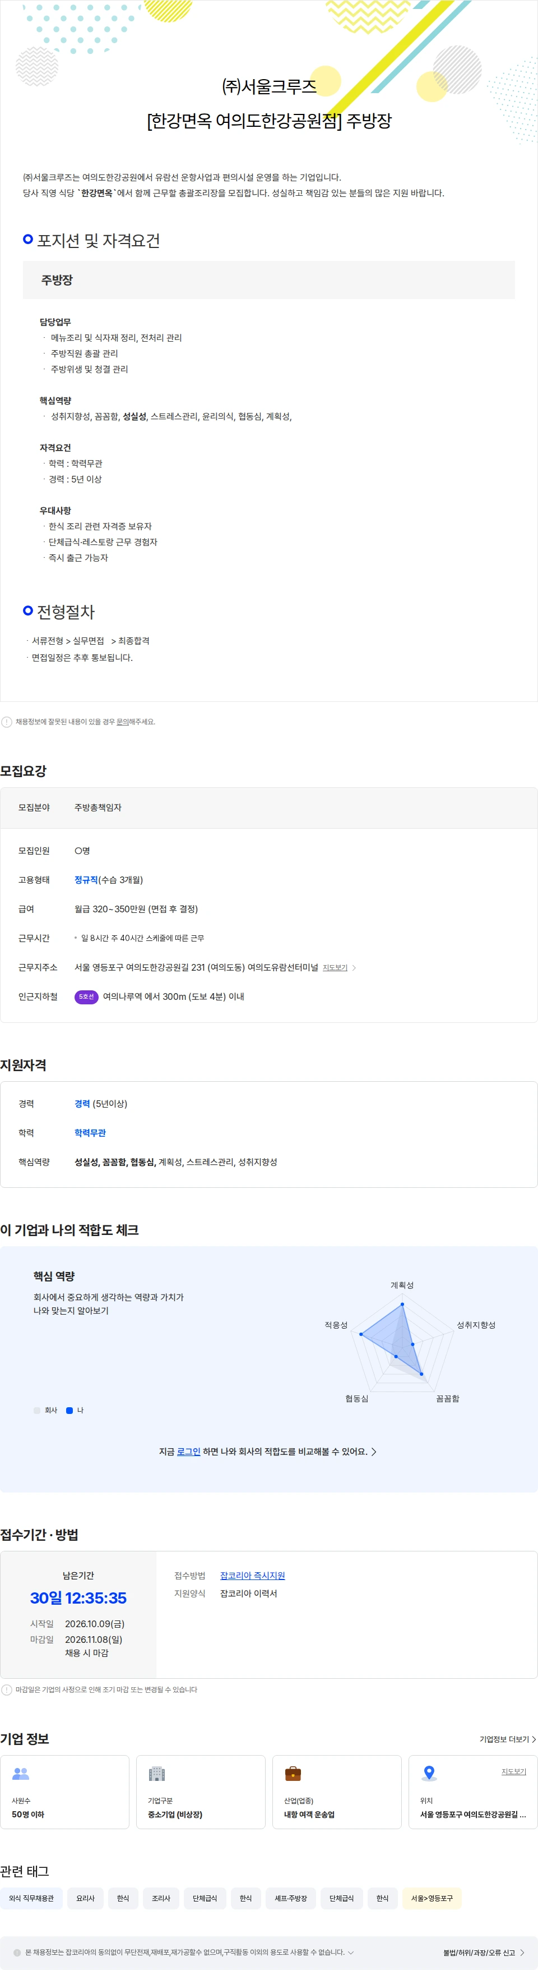Click the map pin icon in 위치 card
This screenshot has width=538, height=1970.
pyautogui.click(x=429, y=1772)
